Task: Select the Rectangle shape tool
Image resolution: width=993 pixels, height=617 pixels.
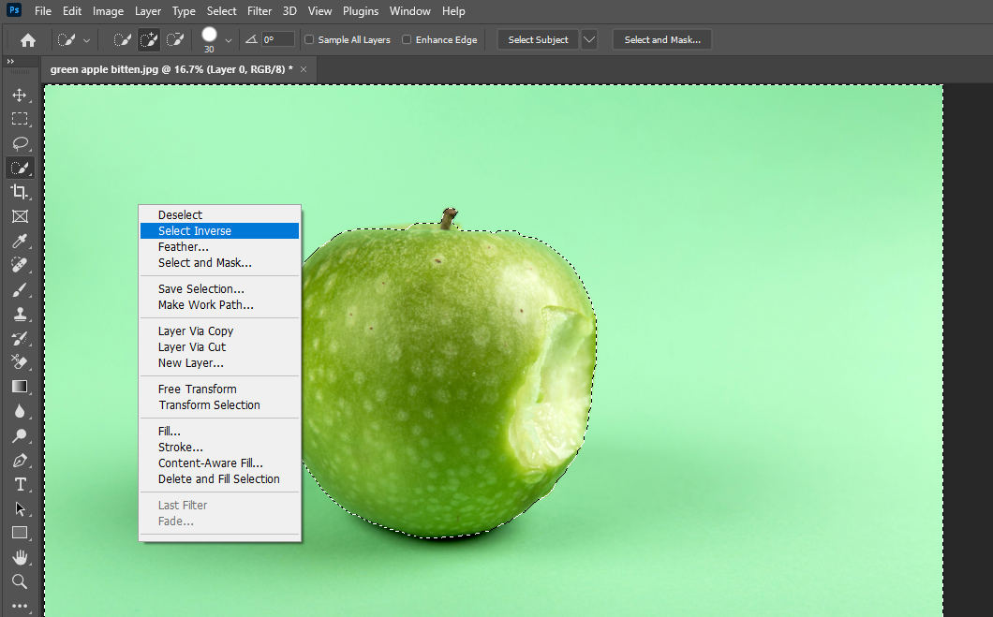Action: (20, 533)
